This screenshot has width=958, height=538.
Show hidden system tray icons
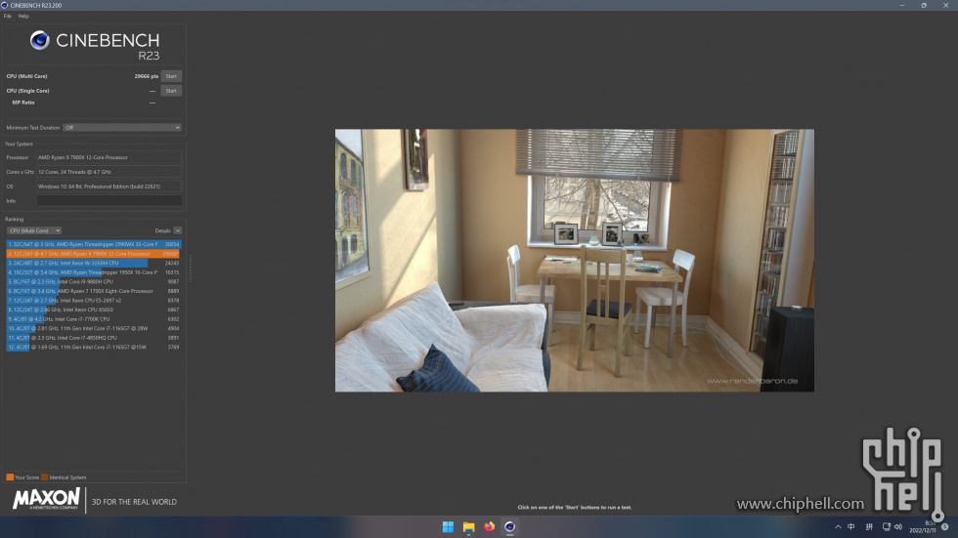click(x=838, y=527)
